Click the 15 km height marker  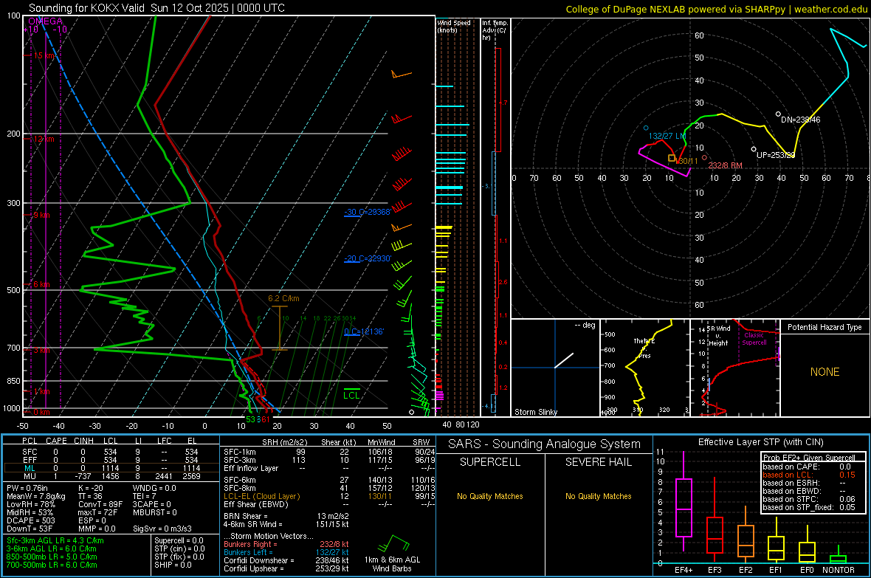click(44, 55)
